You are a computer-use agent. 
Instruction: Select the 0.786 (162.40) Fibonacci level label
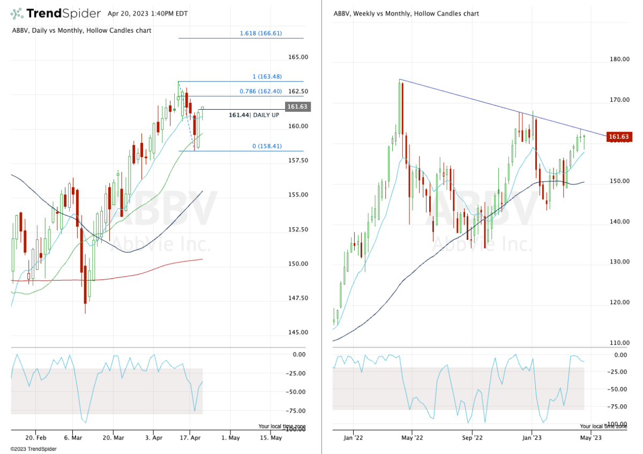[261, 91]
